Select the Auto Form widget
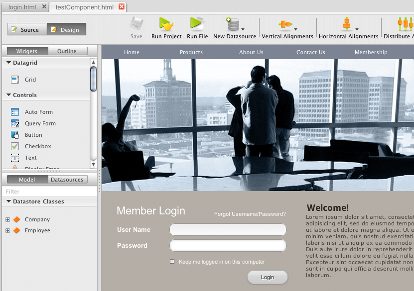The height and width of the screenshot is (291, 414). [15, 112]
